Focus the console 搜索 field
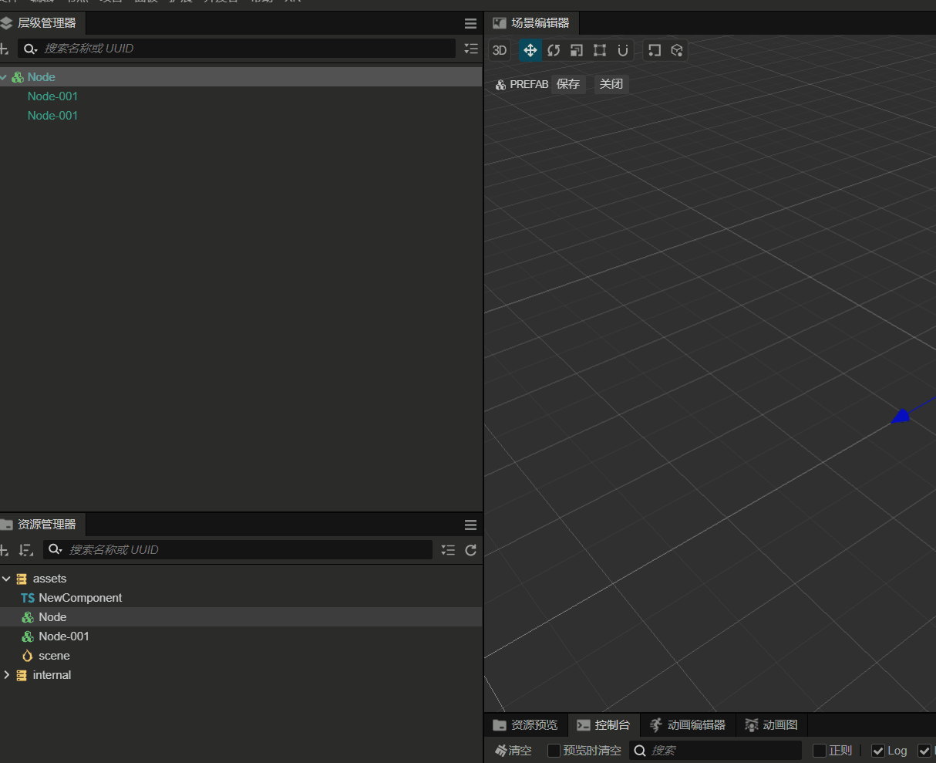Viewport: 936px width, 763px height. pyautogui.click(x=715, y=751)
